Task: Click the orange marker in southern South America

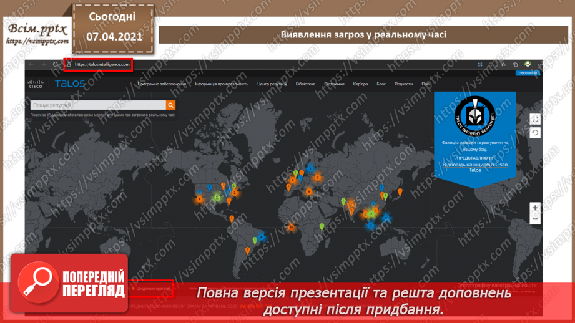Action: click(247, 251)
